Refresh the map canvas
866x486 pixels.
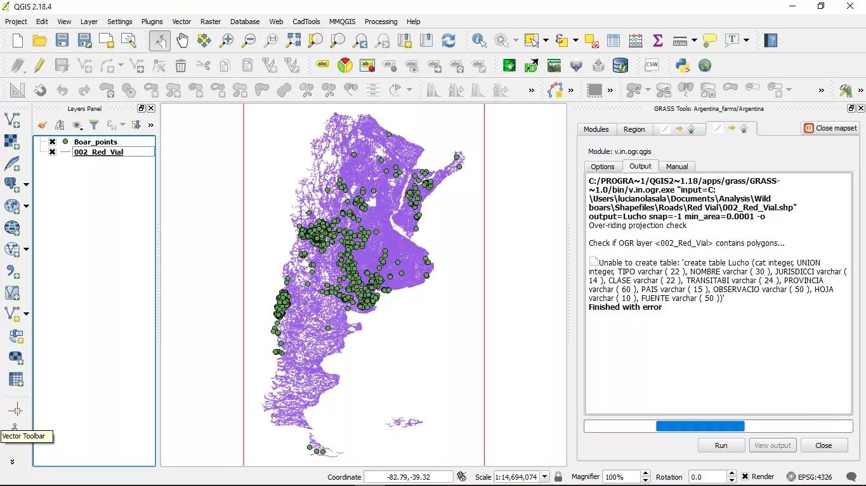coord(449,41)
